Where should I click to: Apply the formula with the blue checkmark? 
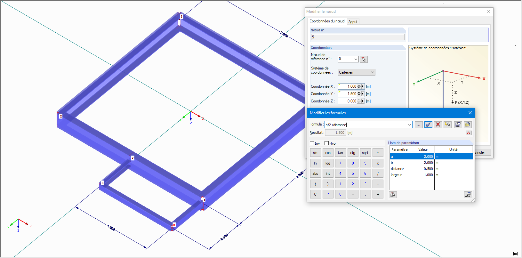[x=428, y=125]
